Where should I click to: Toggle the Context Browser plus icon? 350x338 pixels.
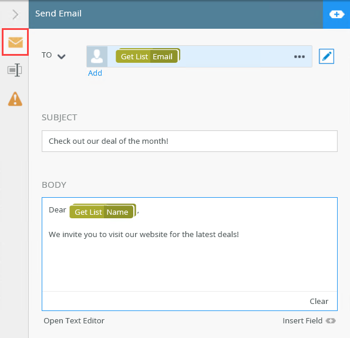pos(336,15)
